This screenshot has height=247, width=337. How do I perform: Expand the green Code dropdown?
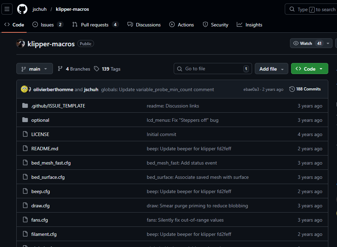coord(309,69)
